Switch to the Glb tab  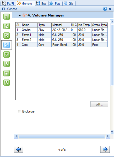coord(69,3)
